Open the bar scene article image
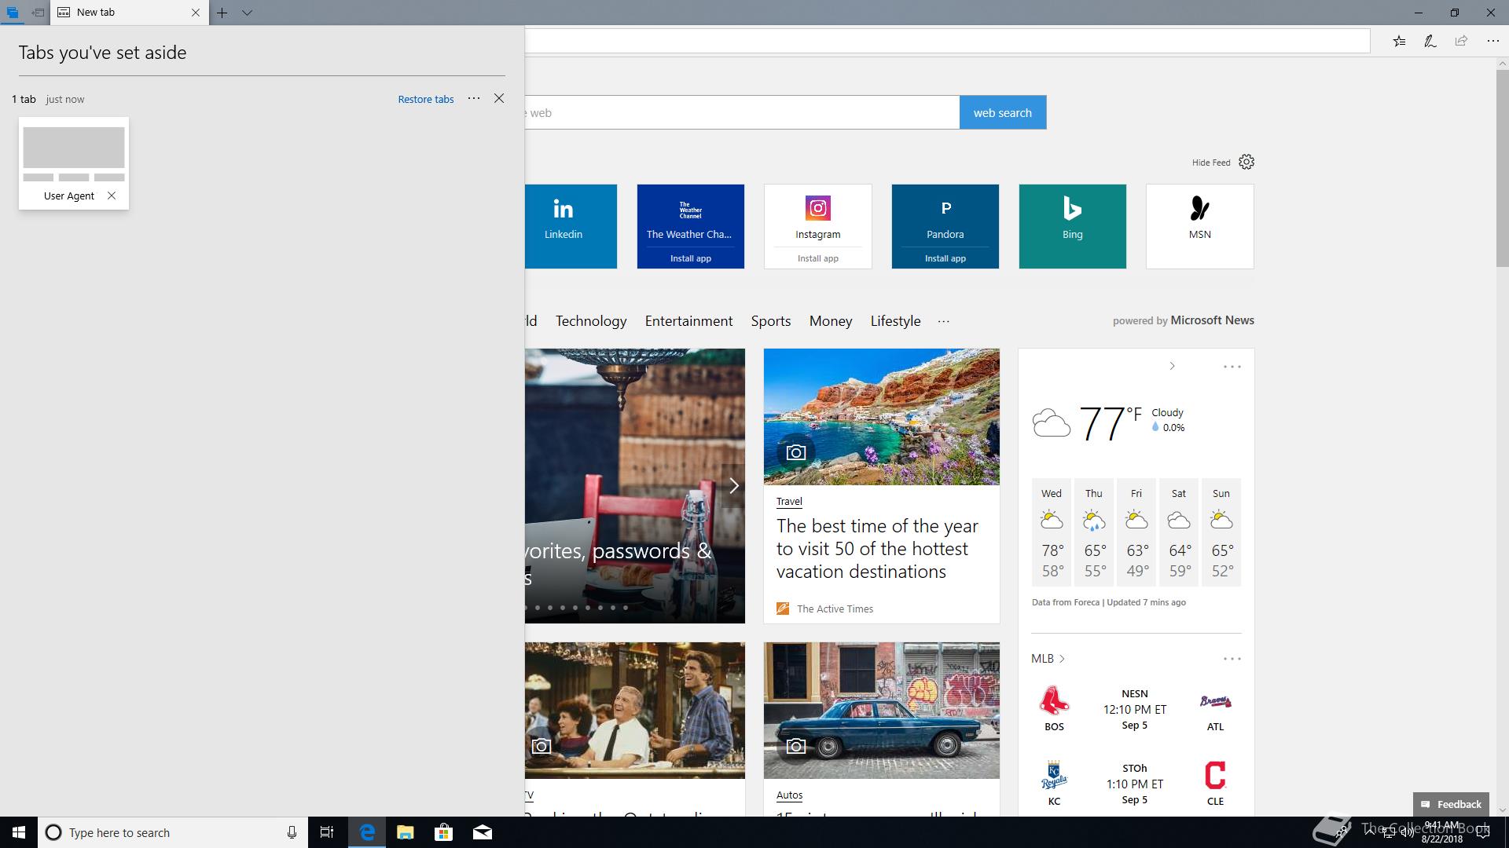Viewport: 1509px width, 848px height. coord(635,711)
